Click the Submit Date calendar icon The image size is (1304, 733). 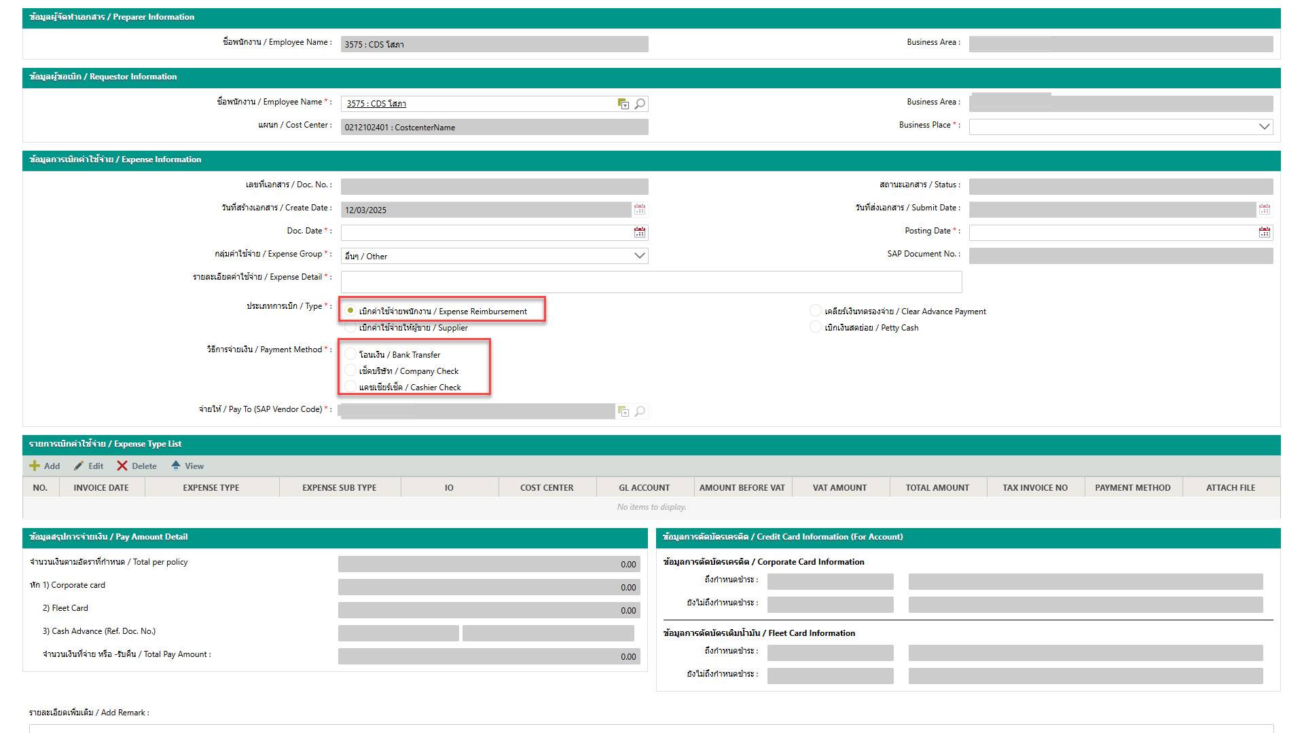pos(1264,209)
